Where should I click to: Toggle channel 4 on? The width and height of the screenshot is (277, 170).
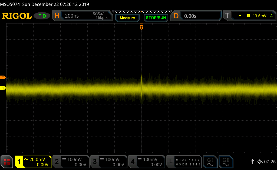point(133,162)
